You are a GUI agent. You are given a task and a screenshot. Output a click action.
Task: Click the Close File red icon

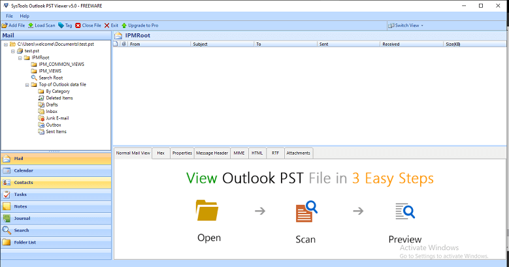tap(78, 25)
